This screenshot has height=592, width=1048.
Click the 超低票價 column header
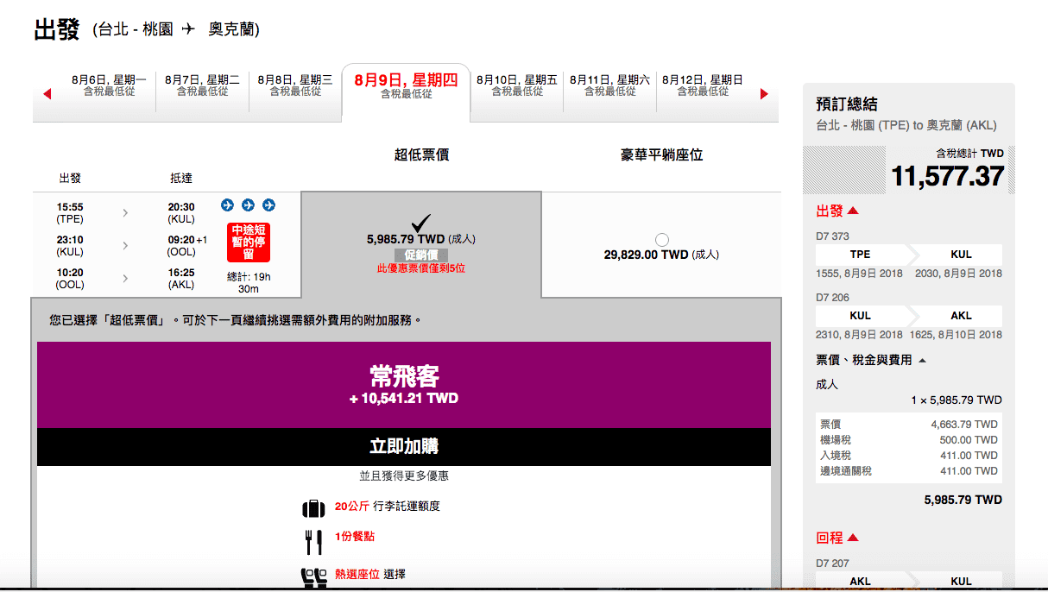pos(421,155)
